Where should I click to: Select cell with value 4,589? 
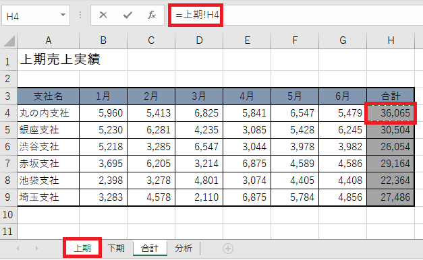coord(295,164)
